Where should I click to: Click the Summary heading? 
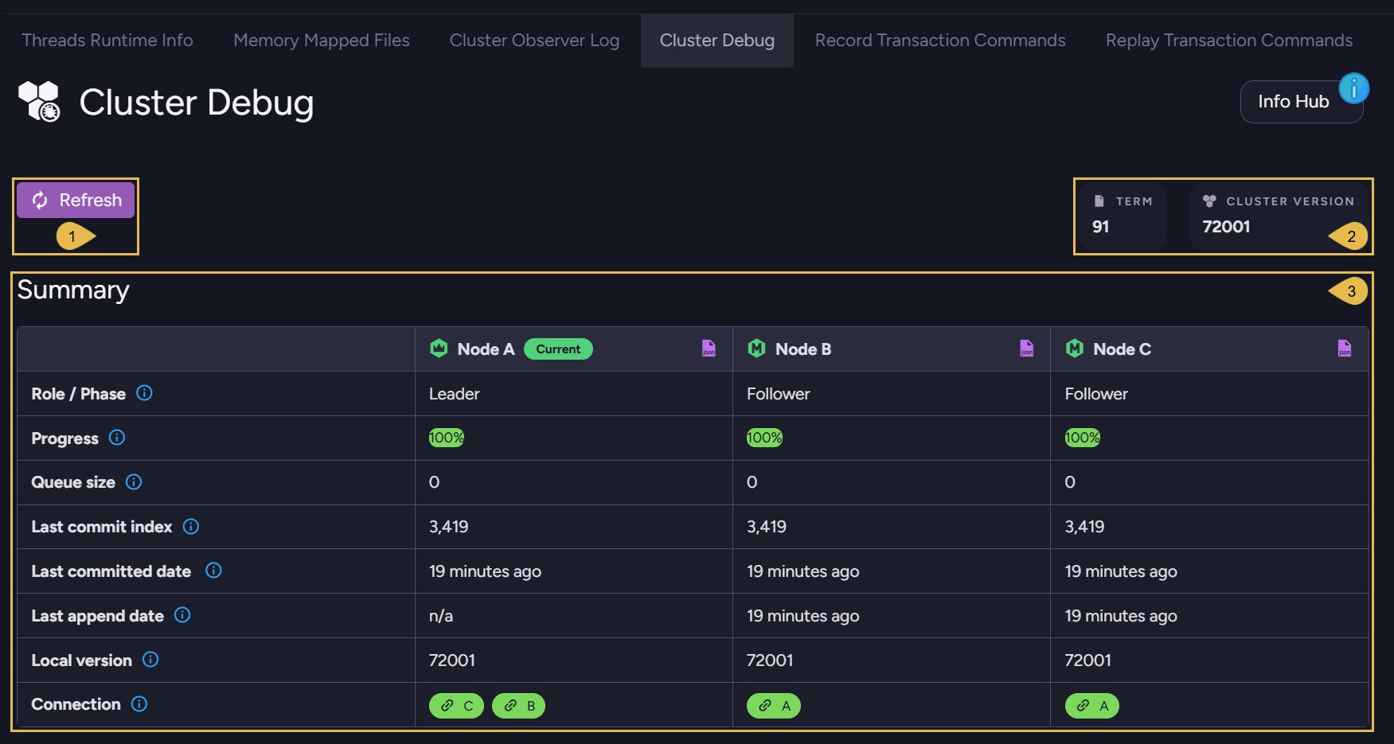[73, 290]
